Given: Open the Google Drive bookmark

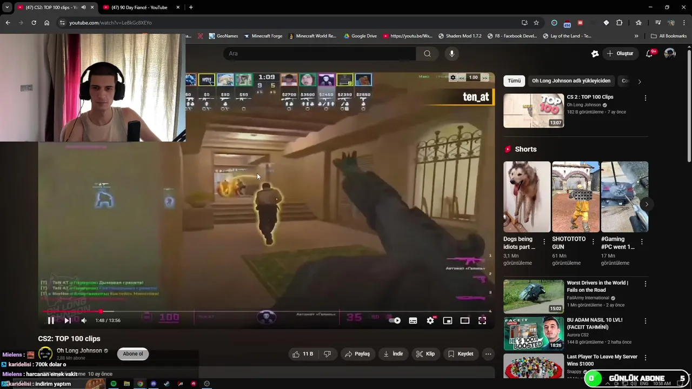Looking at the screenshot, I should [360, 36].
